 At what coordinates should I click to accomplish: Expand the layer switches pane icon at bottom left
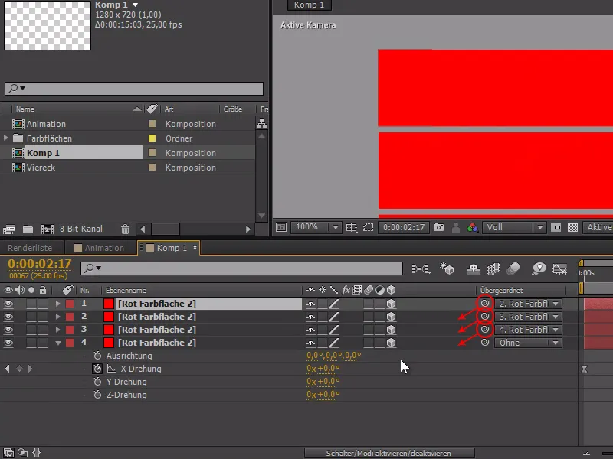[x=8, y=453]
